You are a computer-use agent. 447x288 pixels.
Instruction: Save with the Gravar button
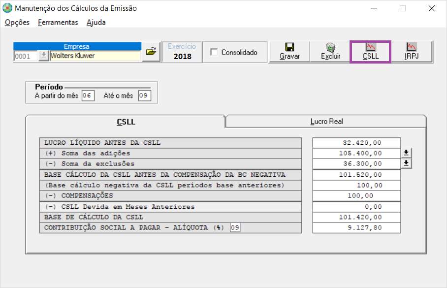(289, 52)
